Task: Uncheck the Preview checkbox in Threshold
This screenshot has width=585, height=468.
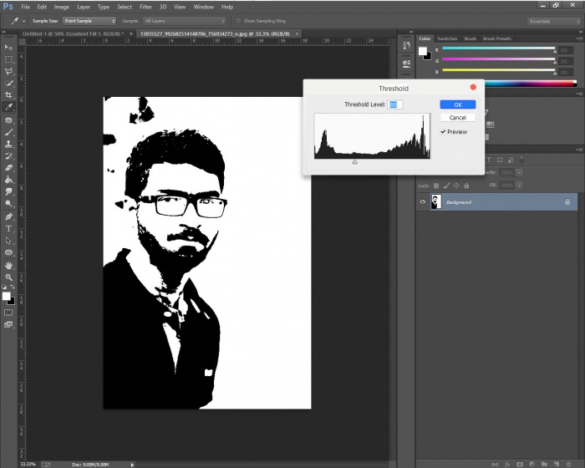Action: click(x=443, y=132)
